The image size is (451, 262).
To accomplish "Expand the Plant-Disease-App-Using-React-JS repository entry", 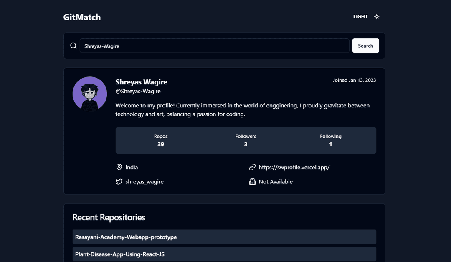I will 224,254.
